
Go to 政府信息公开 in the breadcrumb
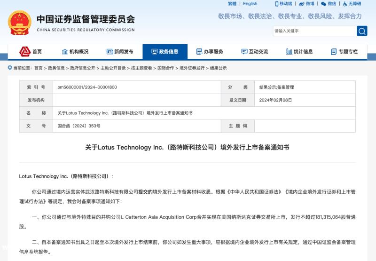coord(83,68)
